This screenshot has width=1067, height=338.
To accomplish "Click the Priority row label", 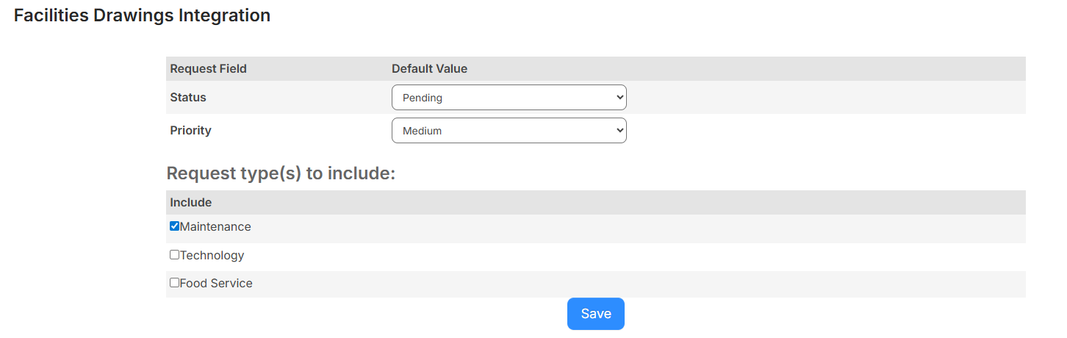I will tap(190, 131).
